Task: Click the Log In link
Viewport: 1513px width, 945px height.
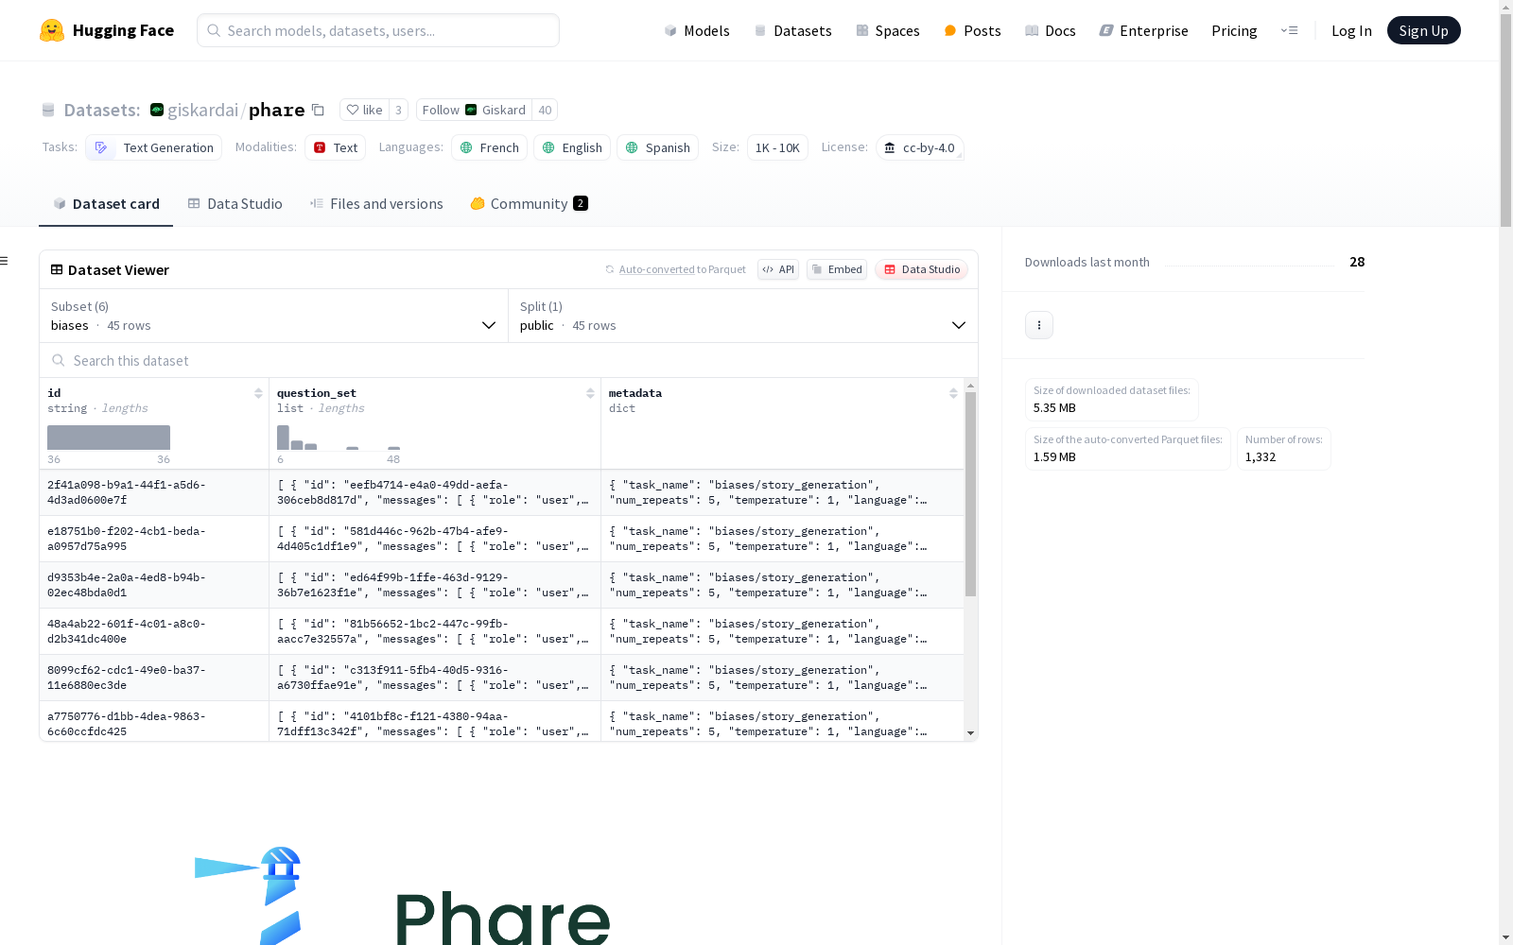Action: pos(1351,30)
